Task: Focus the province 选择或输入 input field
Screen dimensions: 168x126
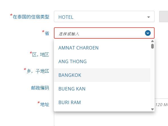Action: click(x=104, y=33)
